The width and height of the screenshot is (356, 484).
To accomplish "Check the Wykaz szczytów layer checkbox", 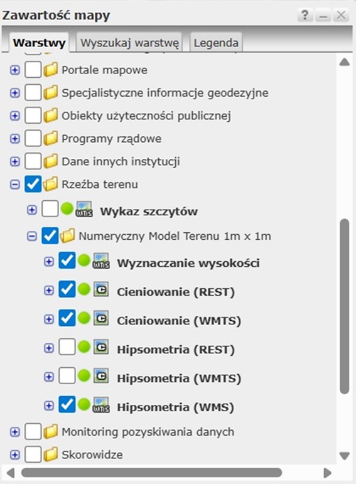I will tap(50, 209).
